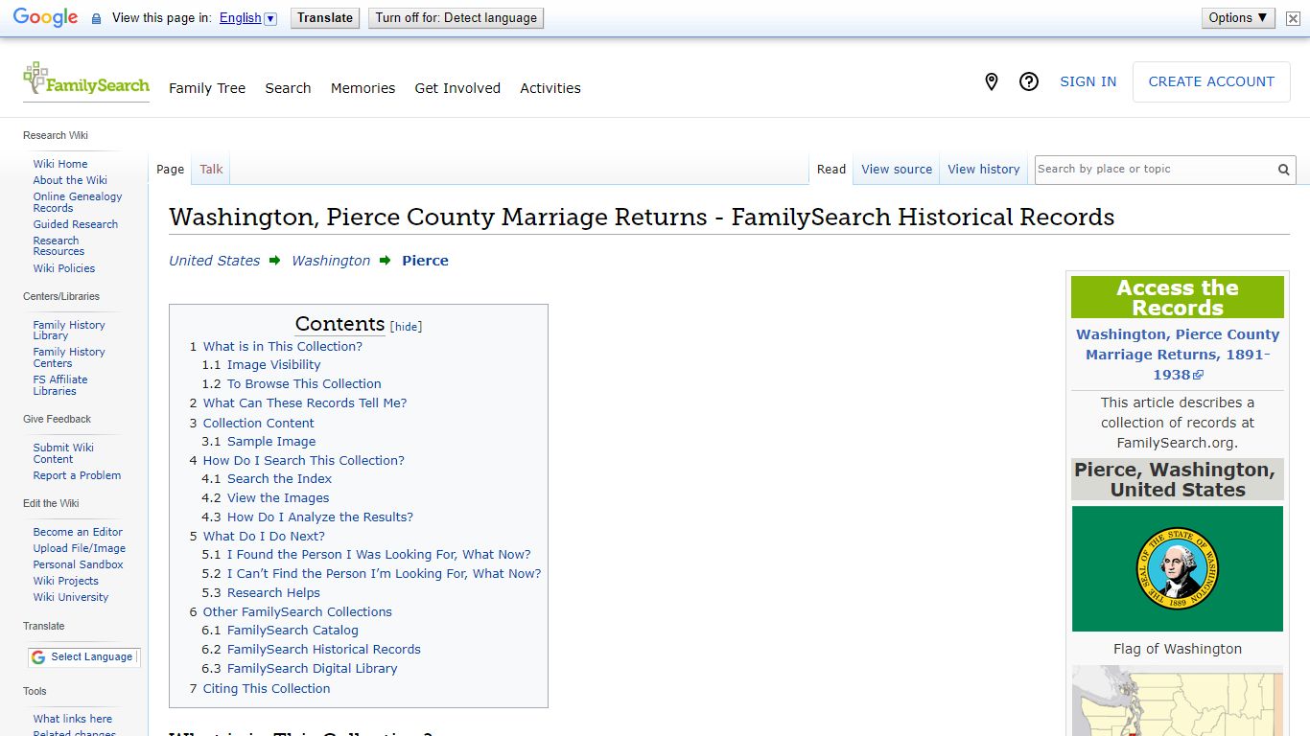Jump to What is in This Collection?

pyautogui.click(x=283, y=347)
